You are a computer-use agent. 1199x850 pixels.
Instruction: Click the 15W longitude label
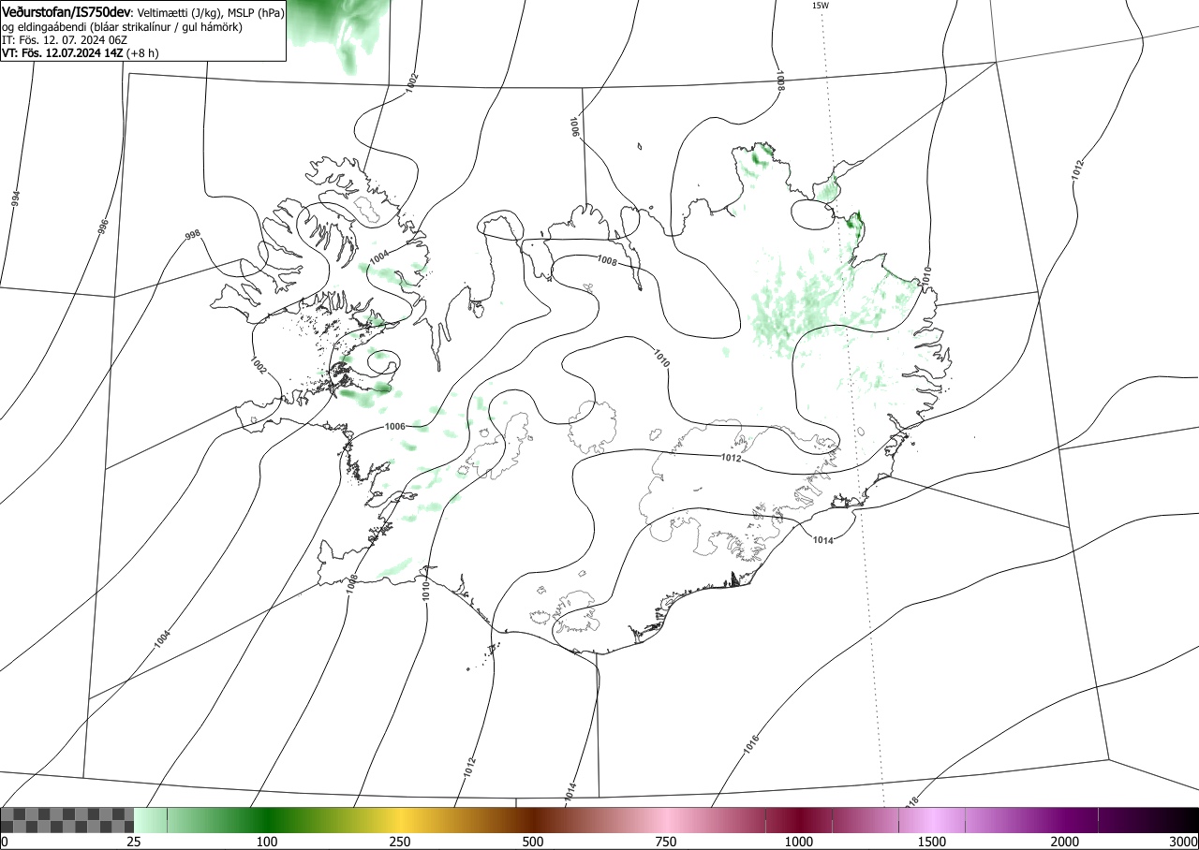click(x=821, y=5)
